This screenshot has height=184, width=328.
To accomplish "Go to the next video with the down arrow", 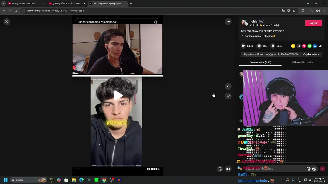I will (x=228, y=96).
